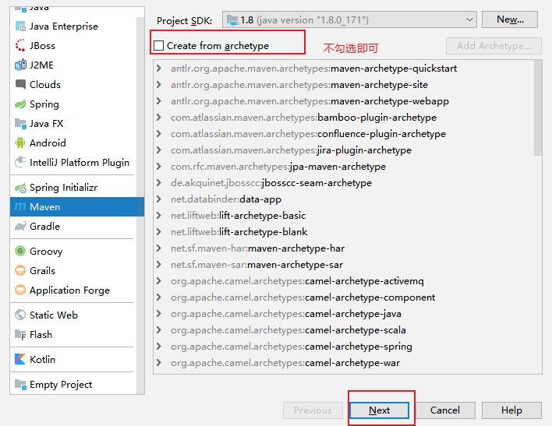
Task: Click the Flash folder icon
Action: tap(20, 335)
